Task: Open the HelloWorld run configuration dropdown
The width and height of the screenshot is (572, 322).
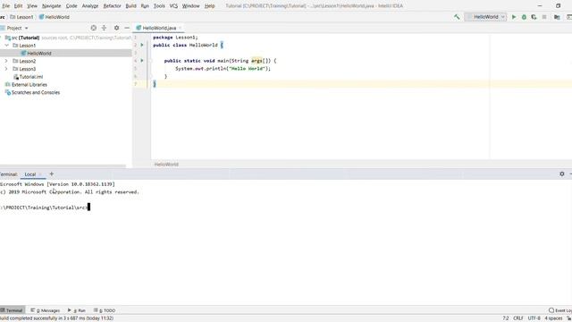Action: tap(485, 17)
